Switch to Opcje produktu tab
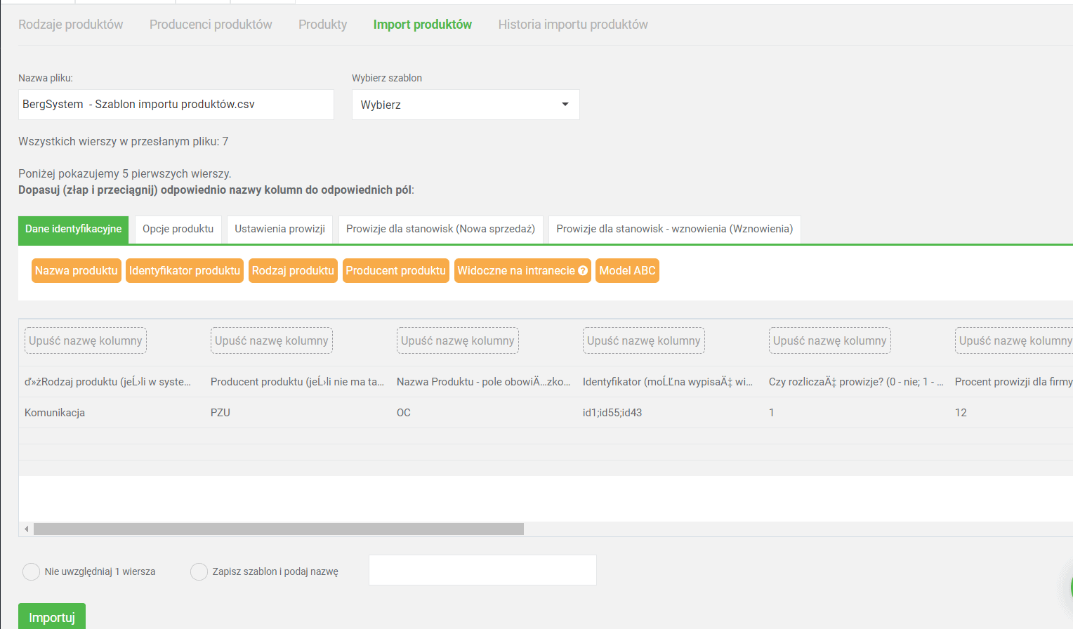 pos(178,229)
